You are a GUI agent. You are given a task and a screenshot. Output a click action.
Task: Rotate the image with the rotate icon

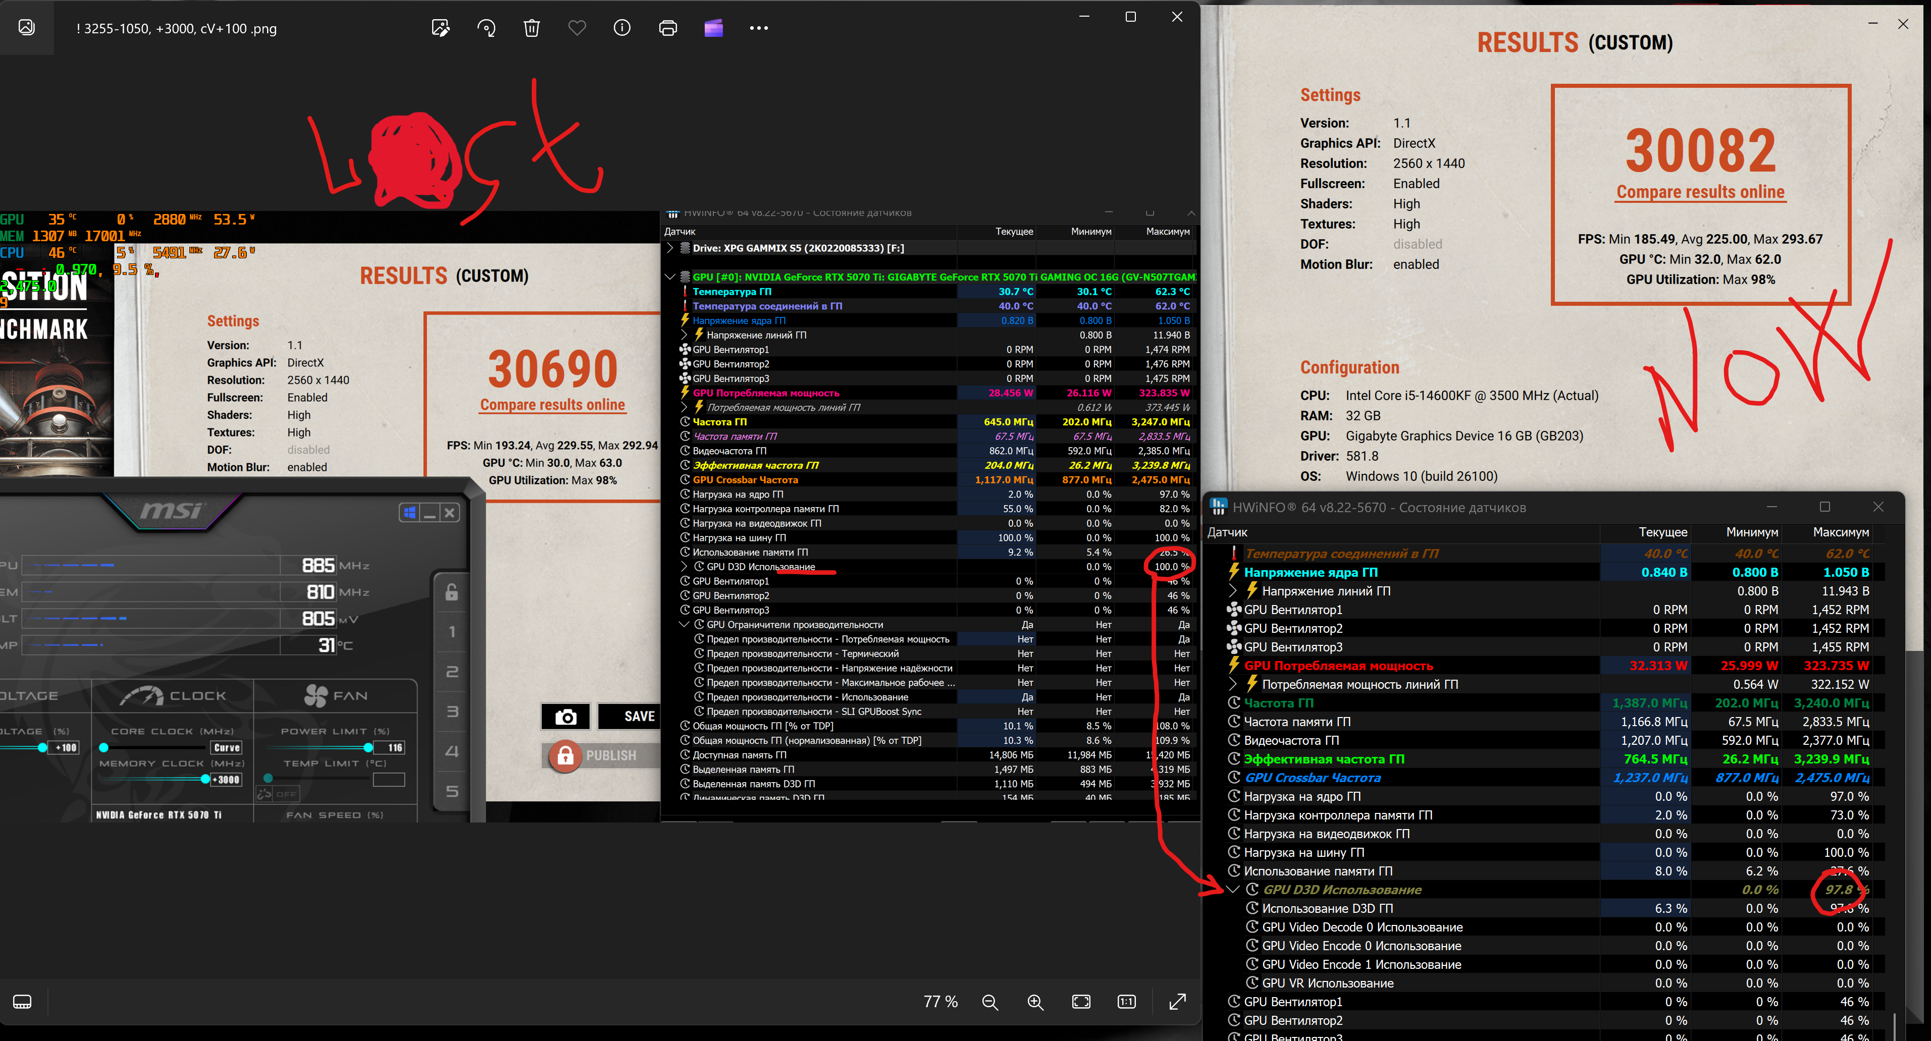coord(487,28)
